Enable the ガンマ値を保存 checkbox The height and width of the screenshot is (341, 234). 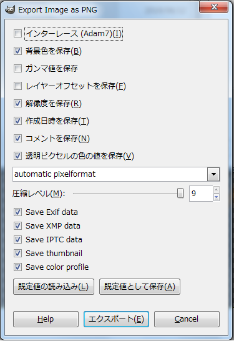coord(17,69)
